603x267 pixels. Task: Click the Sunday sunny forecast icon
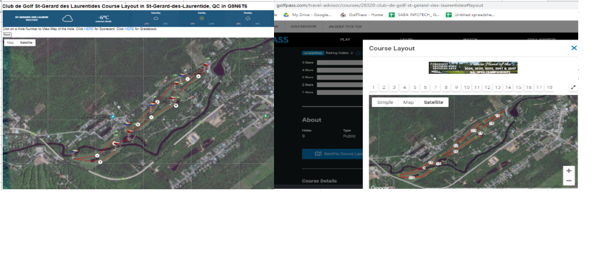(202, 18)
